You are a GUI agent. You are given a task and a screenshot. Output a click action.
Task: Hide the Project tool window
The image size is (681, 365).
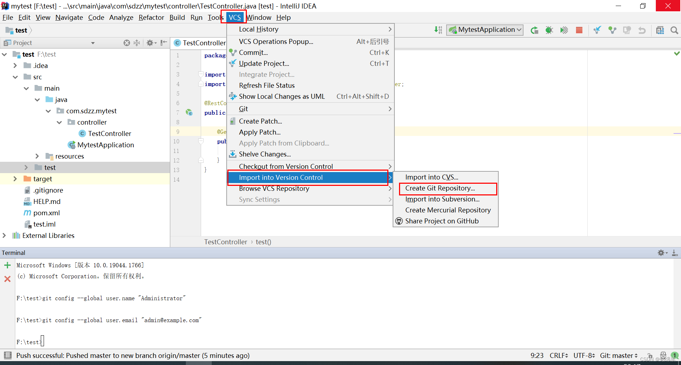click(164, 43)
